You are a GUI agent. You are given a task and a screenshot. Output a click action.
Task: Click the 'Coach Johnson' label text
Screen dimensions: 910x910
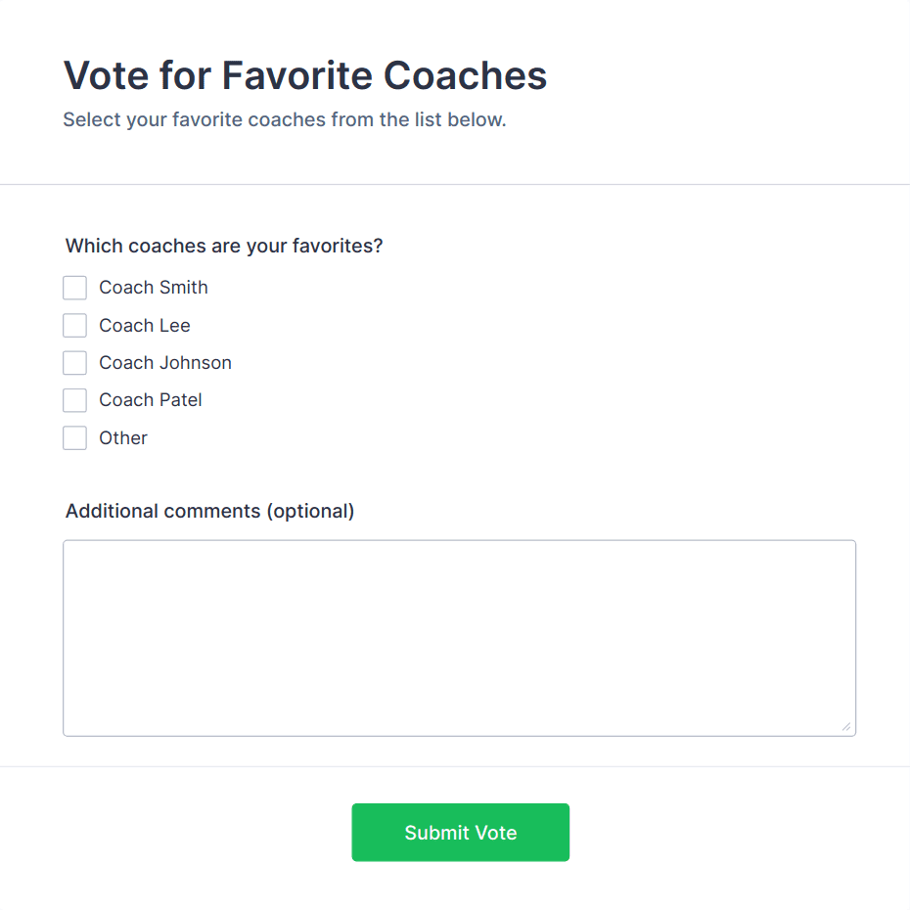pyautogui.click(x=165, y=363)
